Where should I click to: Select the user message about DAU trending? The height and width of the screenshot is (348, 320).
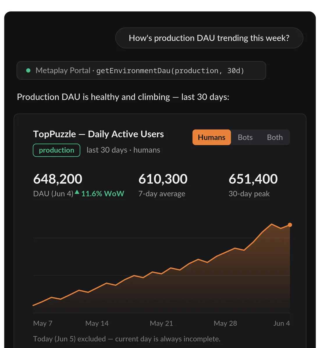209,38
